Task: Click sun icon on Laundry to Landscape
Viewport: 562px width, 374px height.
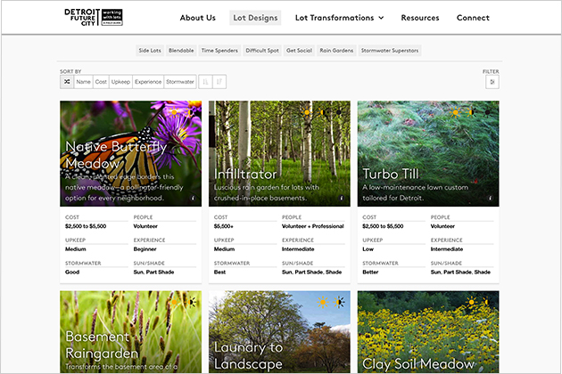Action: coord(323,302)
